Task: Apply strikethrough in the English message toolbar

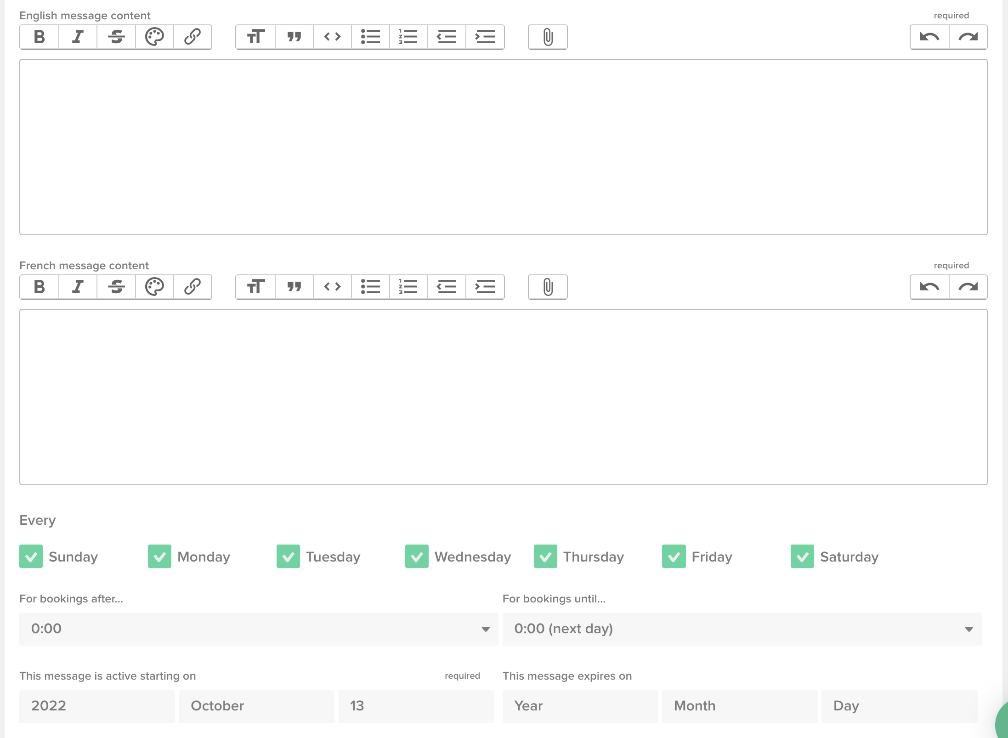Action: coord(116,37)
